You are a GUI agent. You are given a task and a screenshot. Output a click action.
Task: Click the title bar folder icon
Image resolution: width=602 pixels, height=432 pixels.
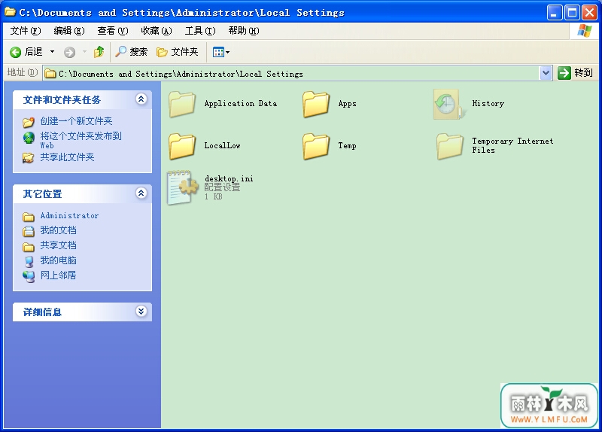click(x=11, y=12)
